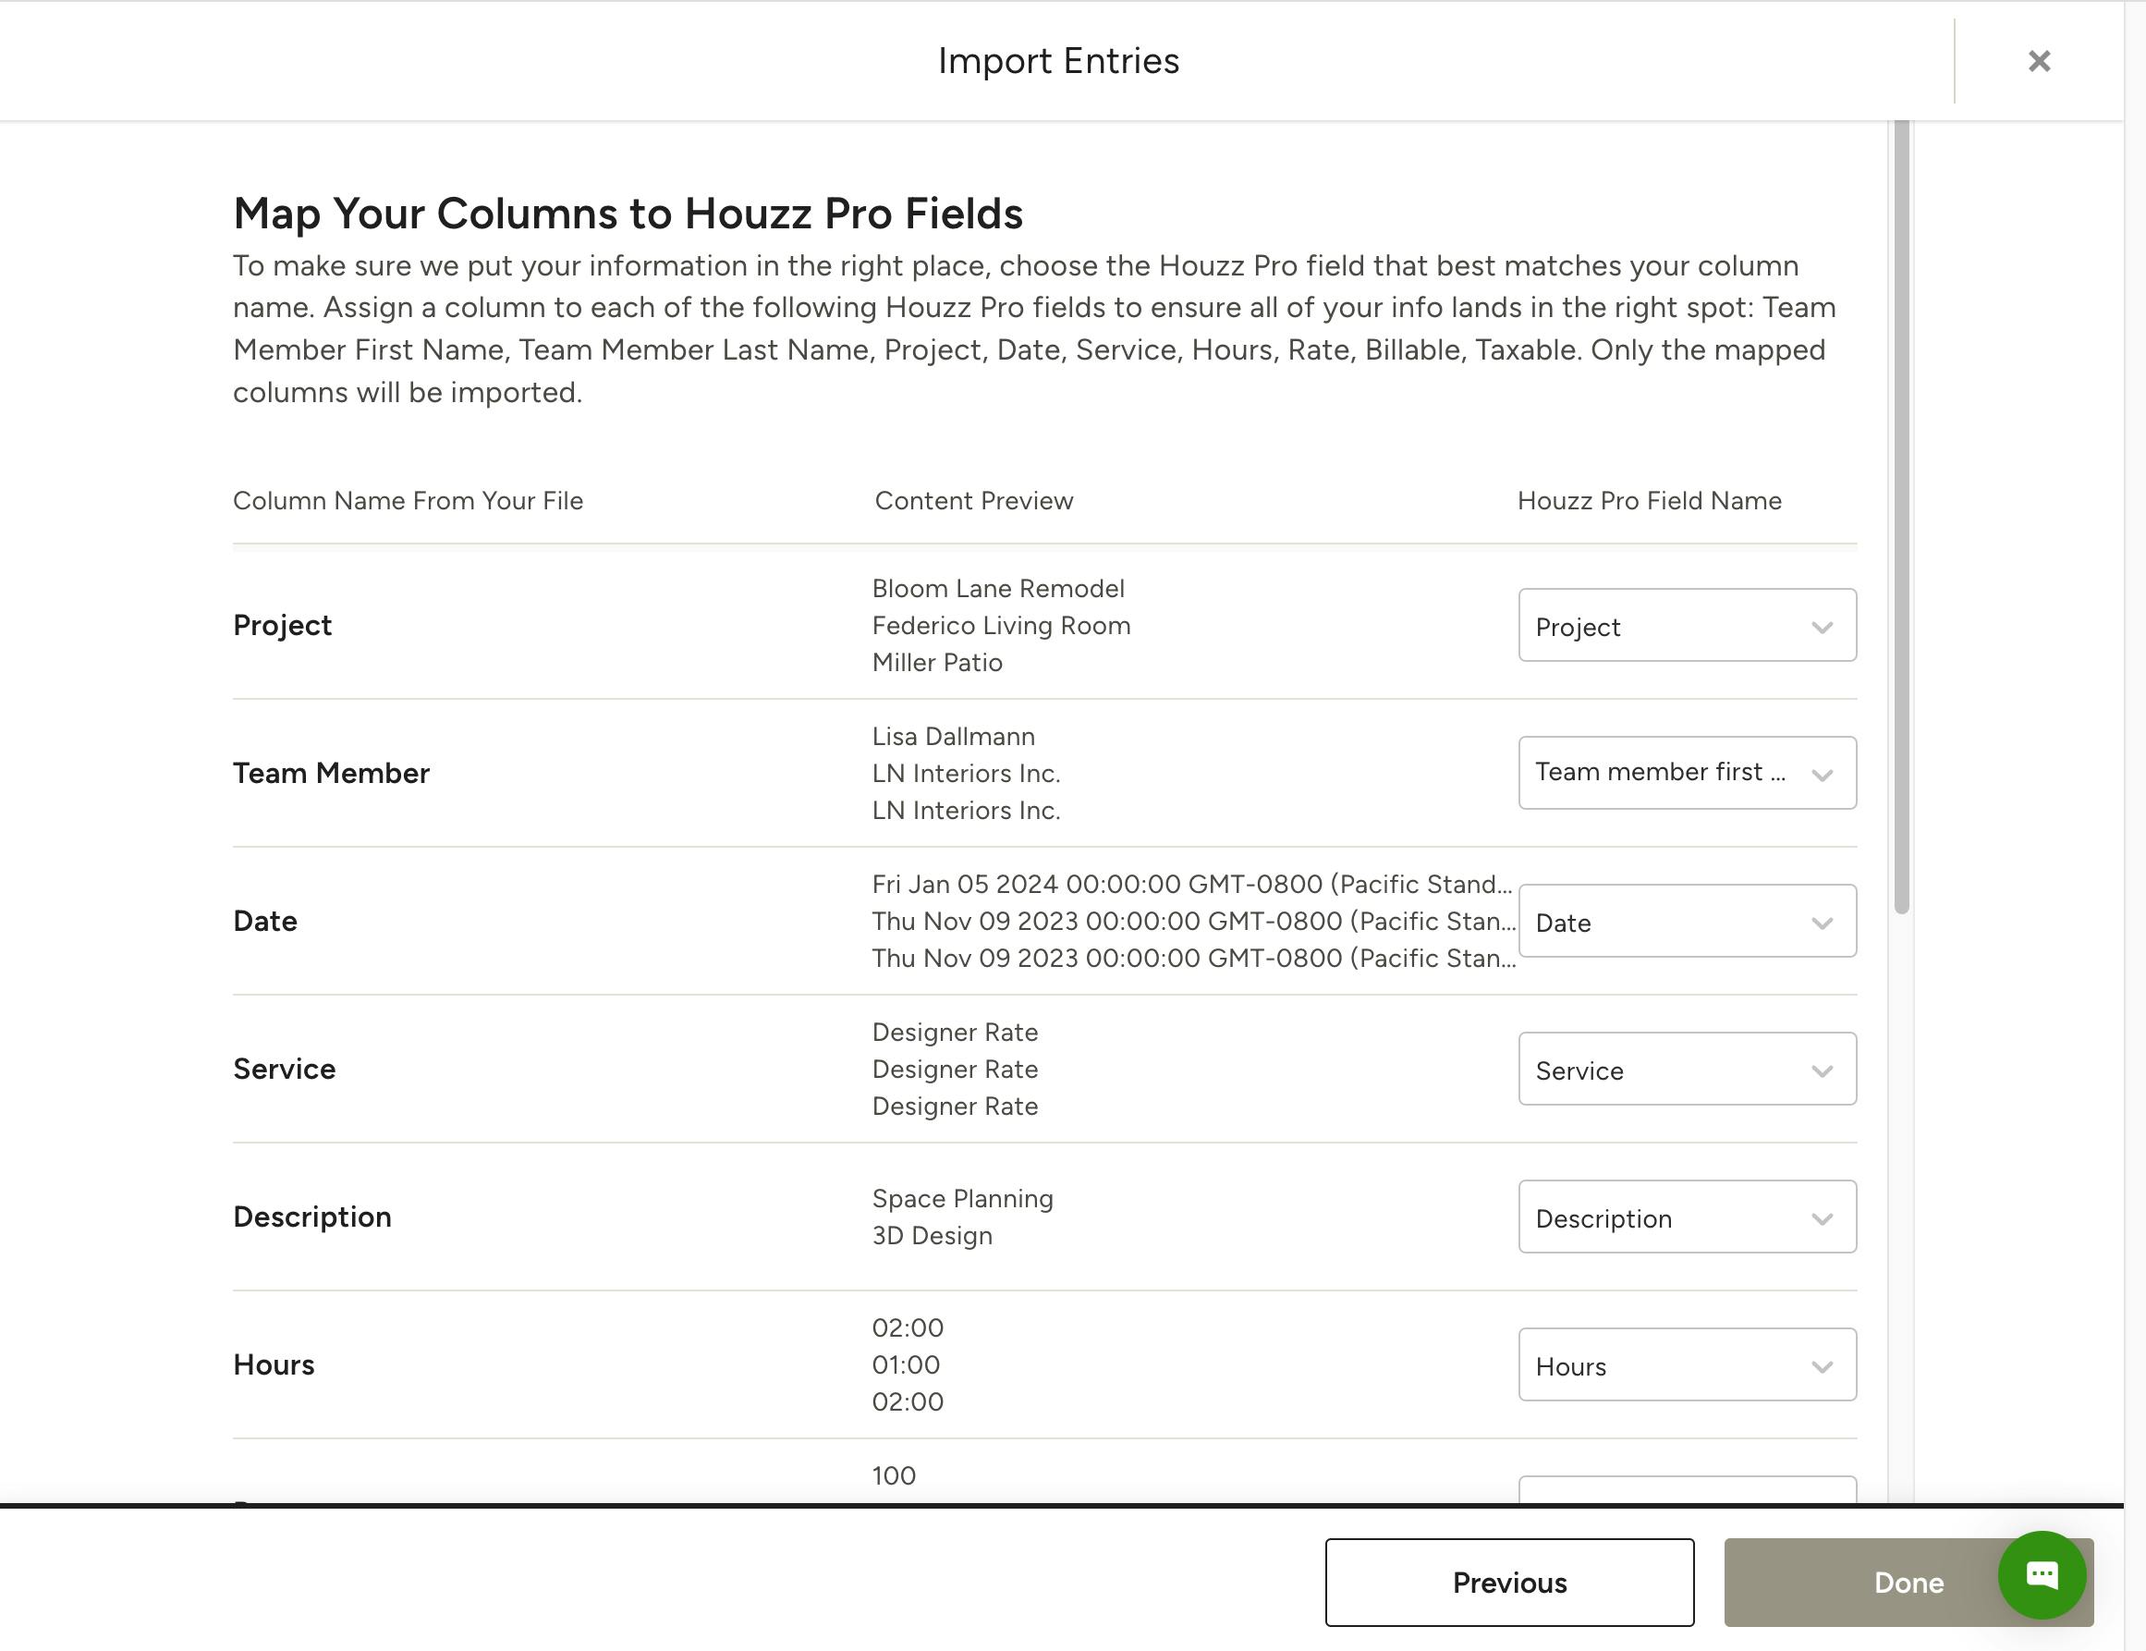Viewport: 2146px width, 1651px height.
Task: Click 'Map Your Columns to Houzz Pro Fields' heading
Action: point(628,214)
